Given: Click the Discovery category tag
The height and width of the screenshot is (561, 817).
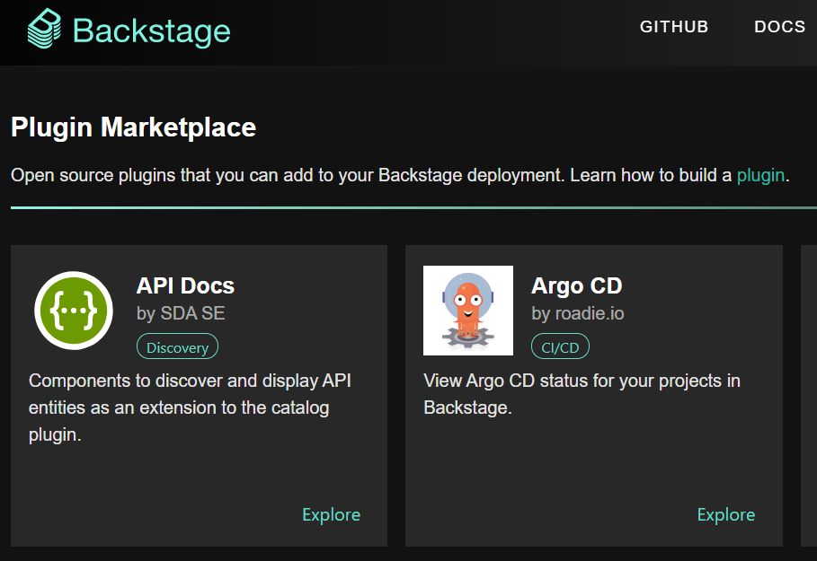Looking at the screenshot, I should pyautogui.click(x=177, y=346).
